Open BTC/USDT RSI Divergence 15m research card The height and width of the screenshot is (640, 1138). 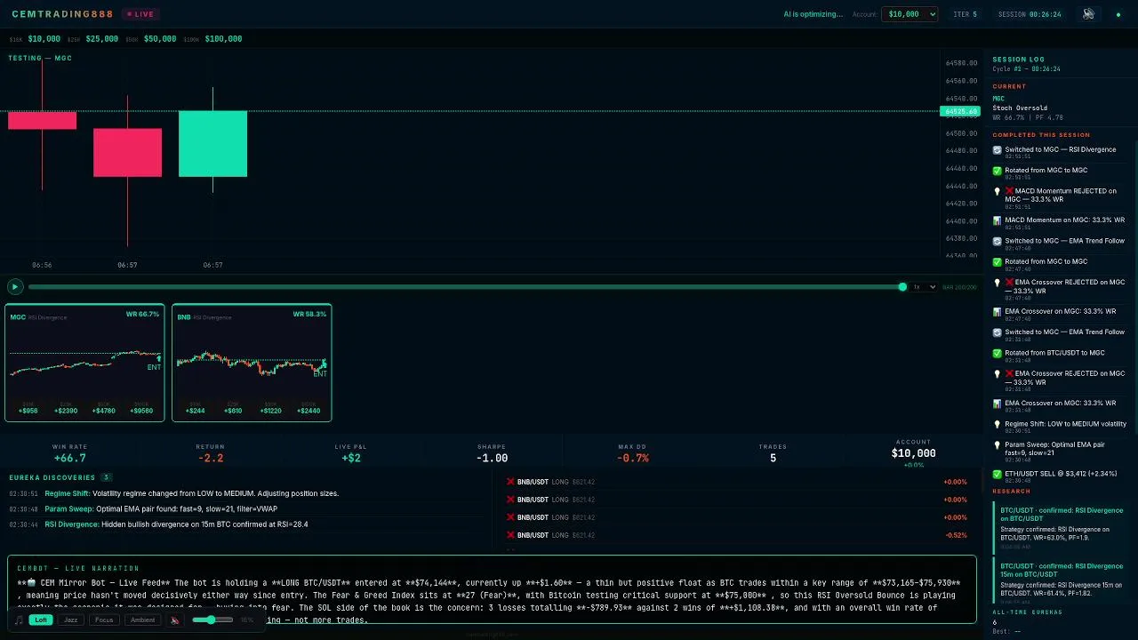point(1060,579)
